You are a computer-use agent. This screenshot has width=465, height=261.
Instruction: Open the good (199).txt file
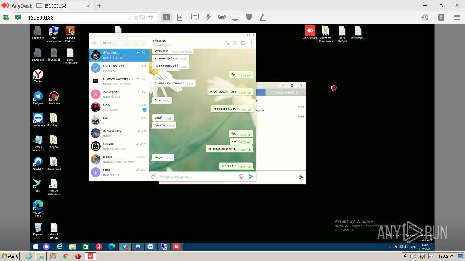coord(342,34)
